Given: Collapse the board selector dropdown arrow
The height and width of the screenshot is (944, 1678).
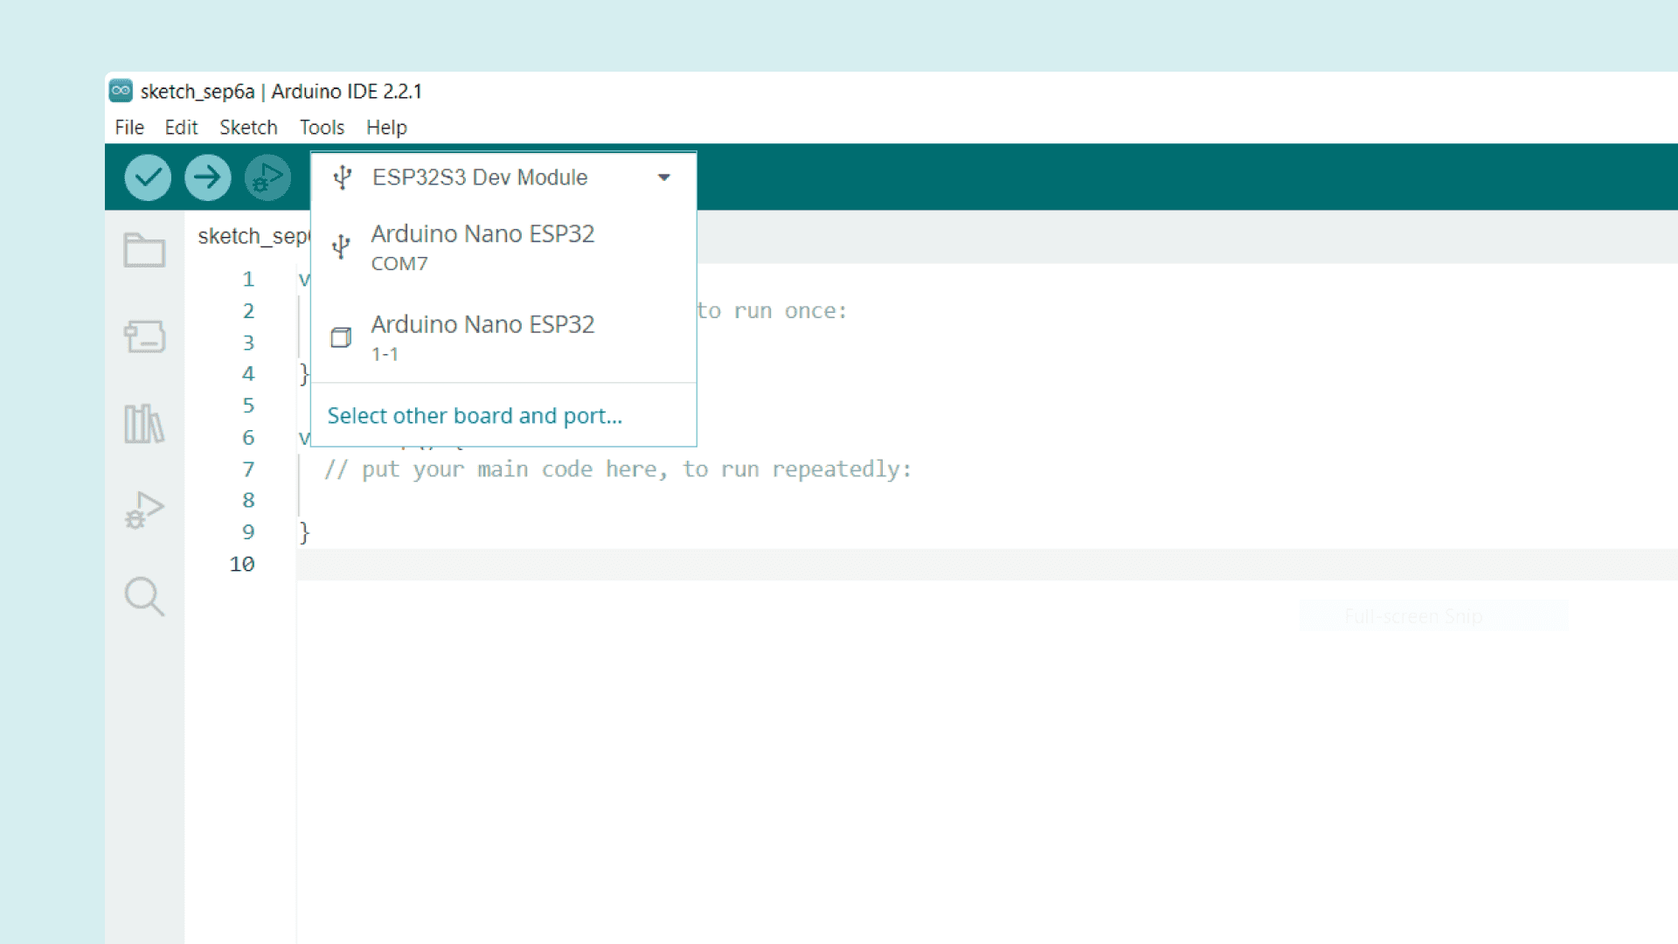Looking at the screenshot, I should click(x=664, y=177).
